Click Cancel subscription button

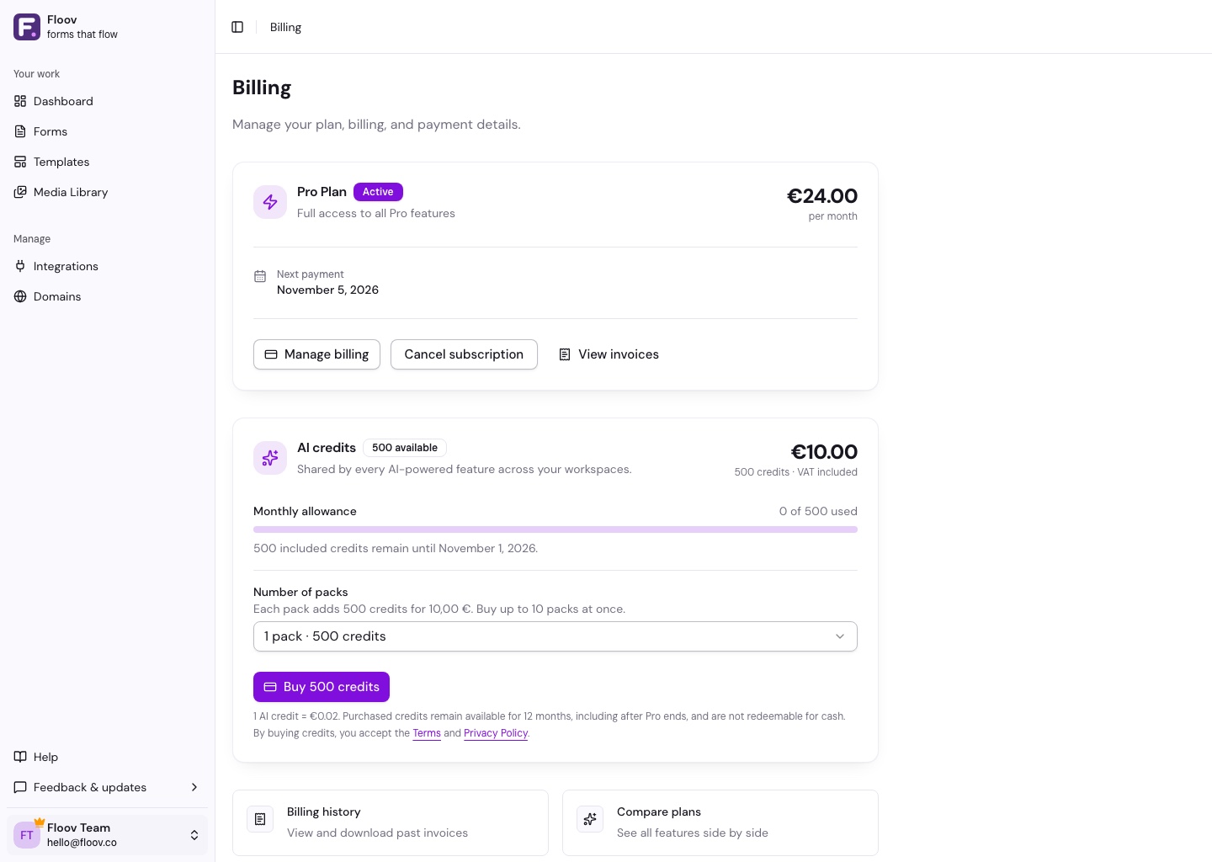coord(464,354)
